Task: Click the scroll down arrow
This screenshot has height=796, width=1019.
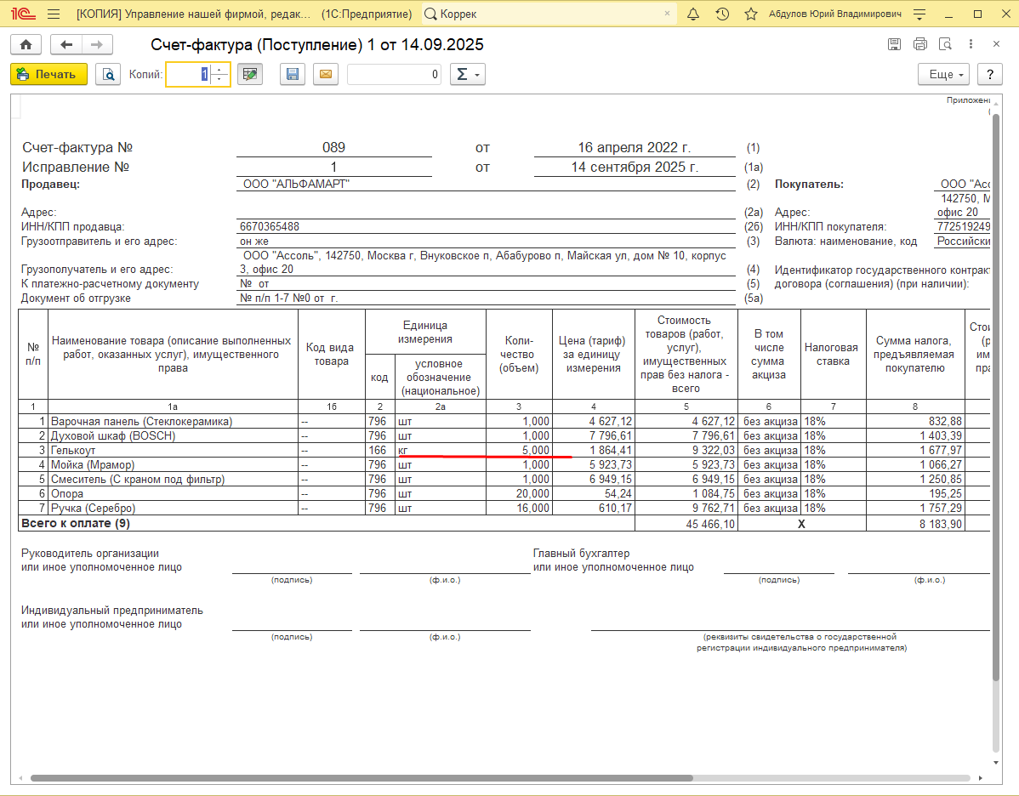Action: click(x=995, y=763)
